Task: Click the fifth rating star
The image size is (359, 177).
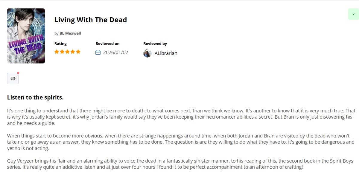Action: point(78,52)
